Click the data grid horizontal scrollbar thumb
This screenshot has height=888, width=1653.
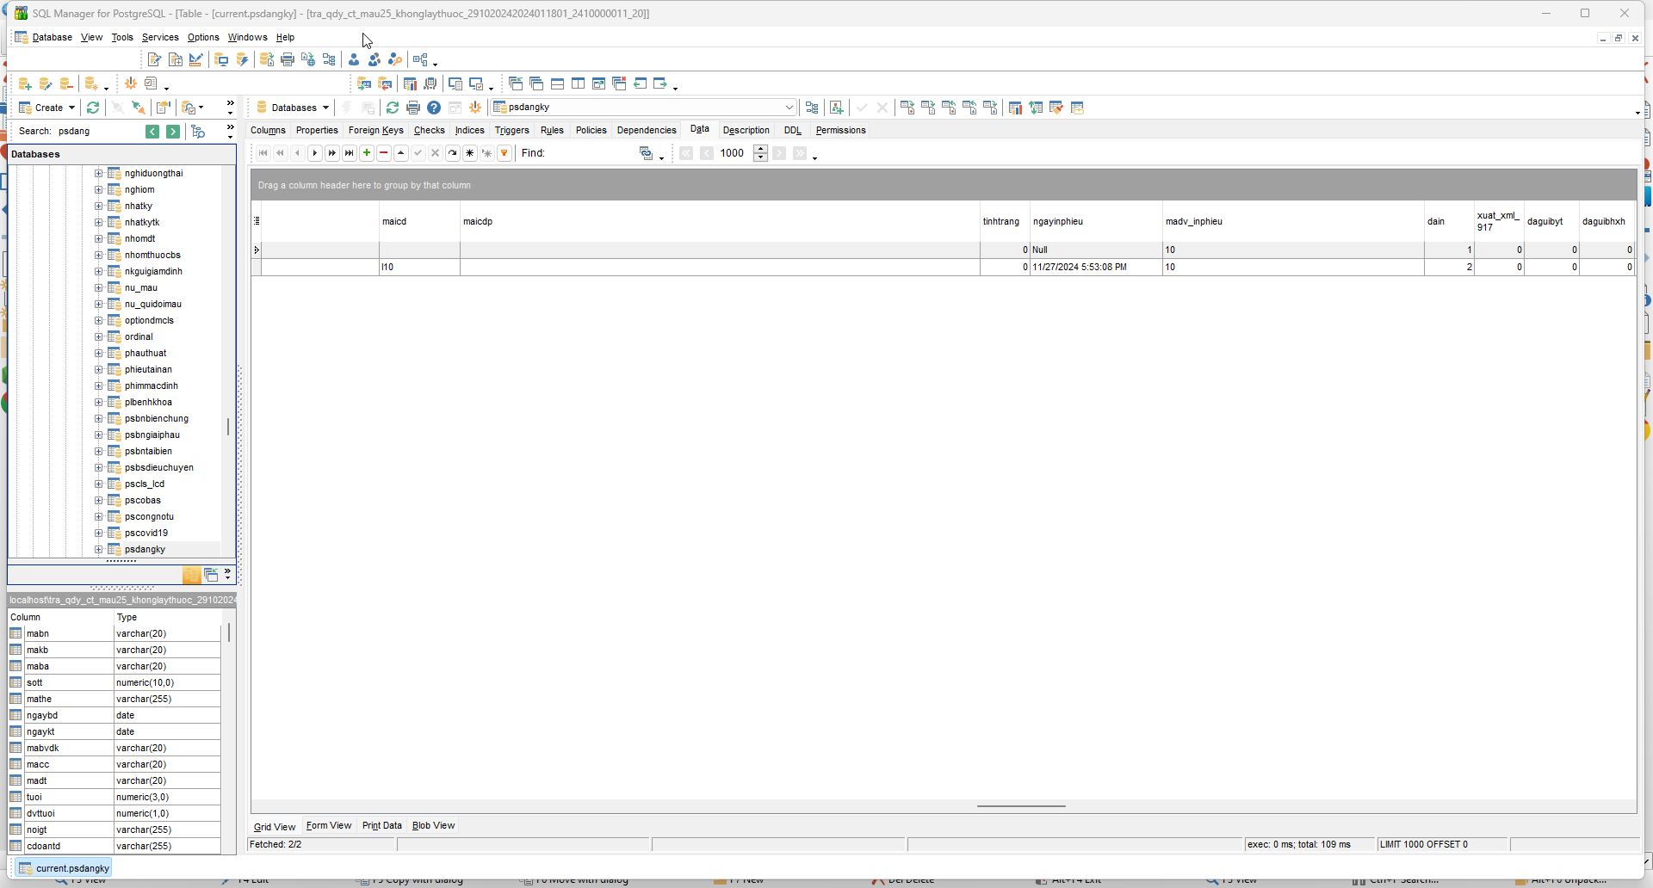pyautogui.click(x=1021, y=806)
